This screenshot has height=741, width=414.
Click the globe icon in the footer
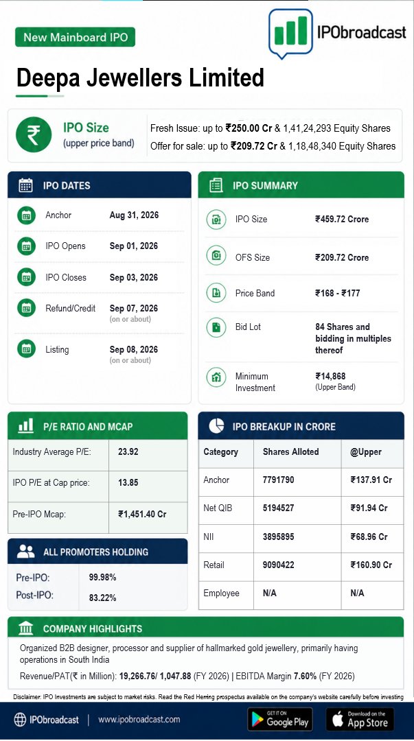click(21, 720)
